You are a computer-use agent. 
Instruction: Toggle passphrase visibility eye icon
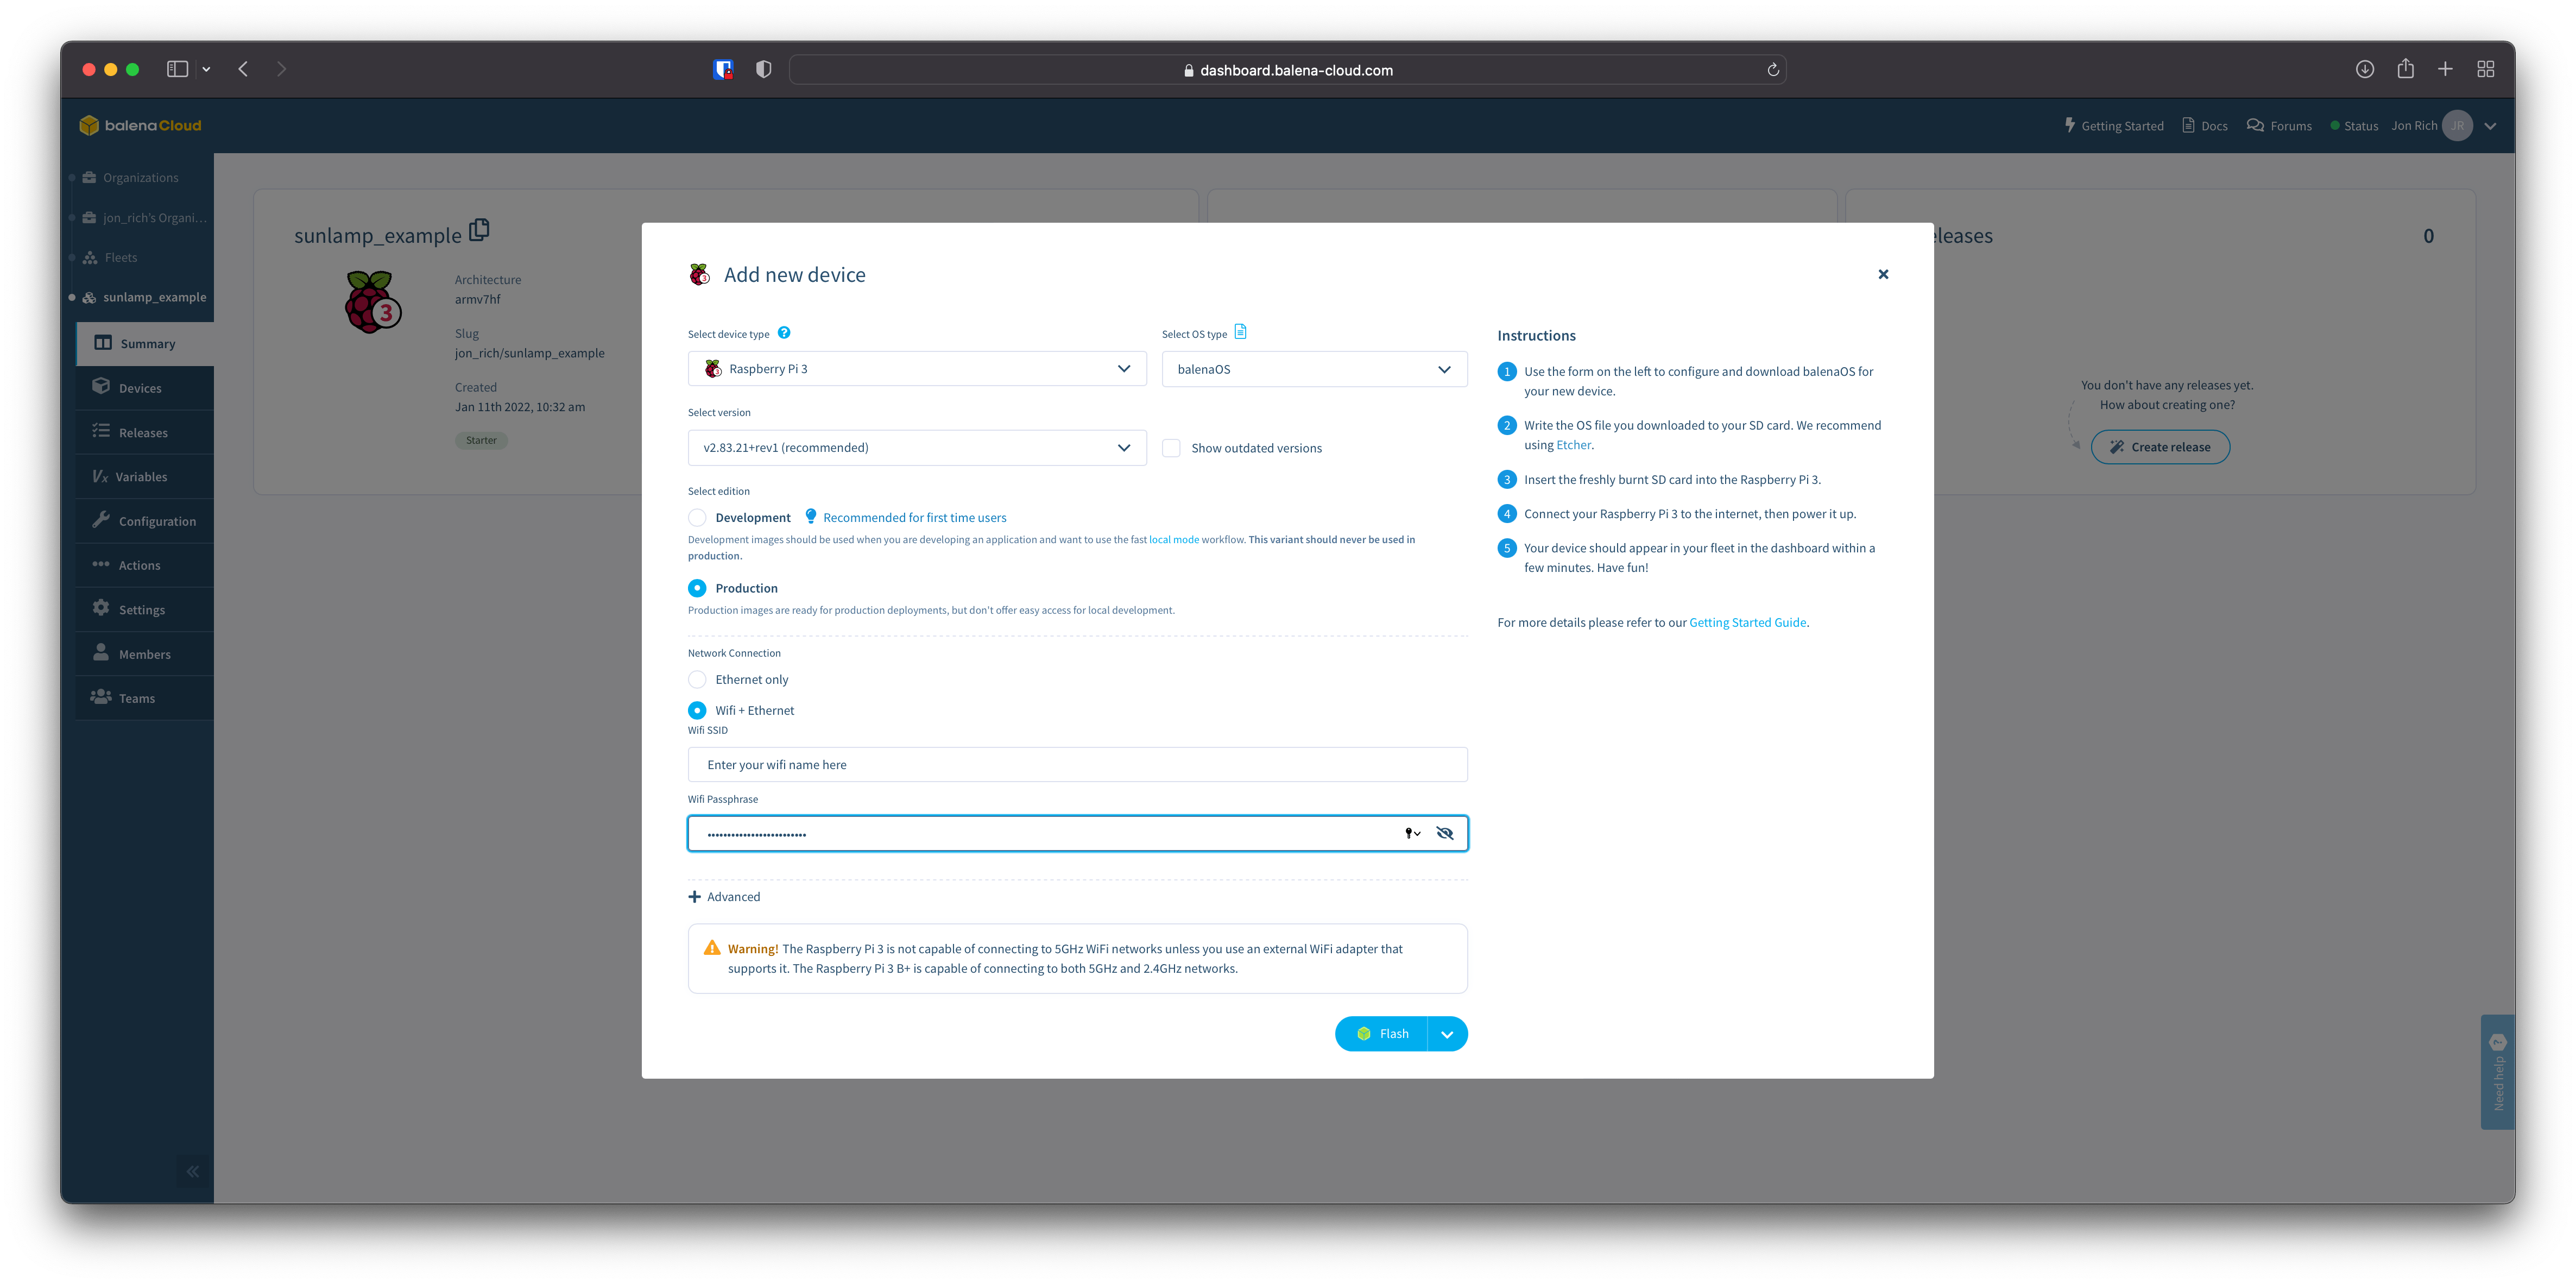pos(1444,833)
